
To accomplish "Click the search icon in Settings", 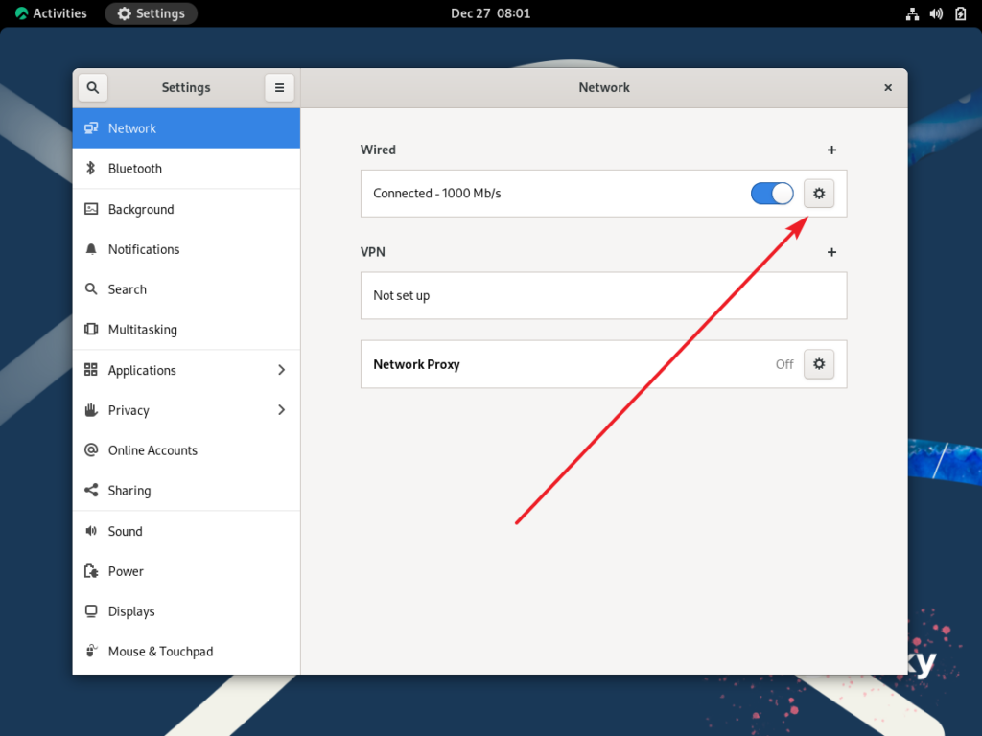I will [x=92, y=87].
